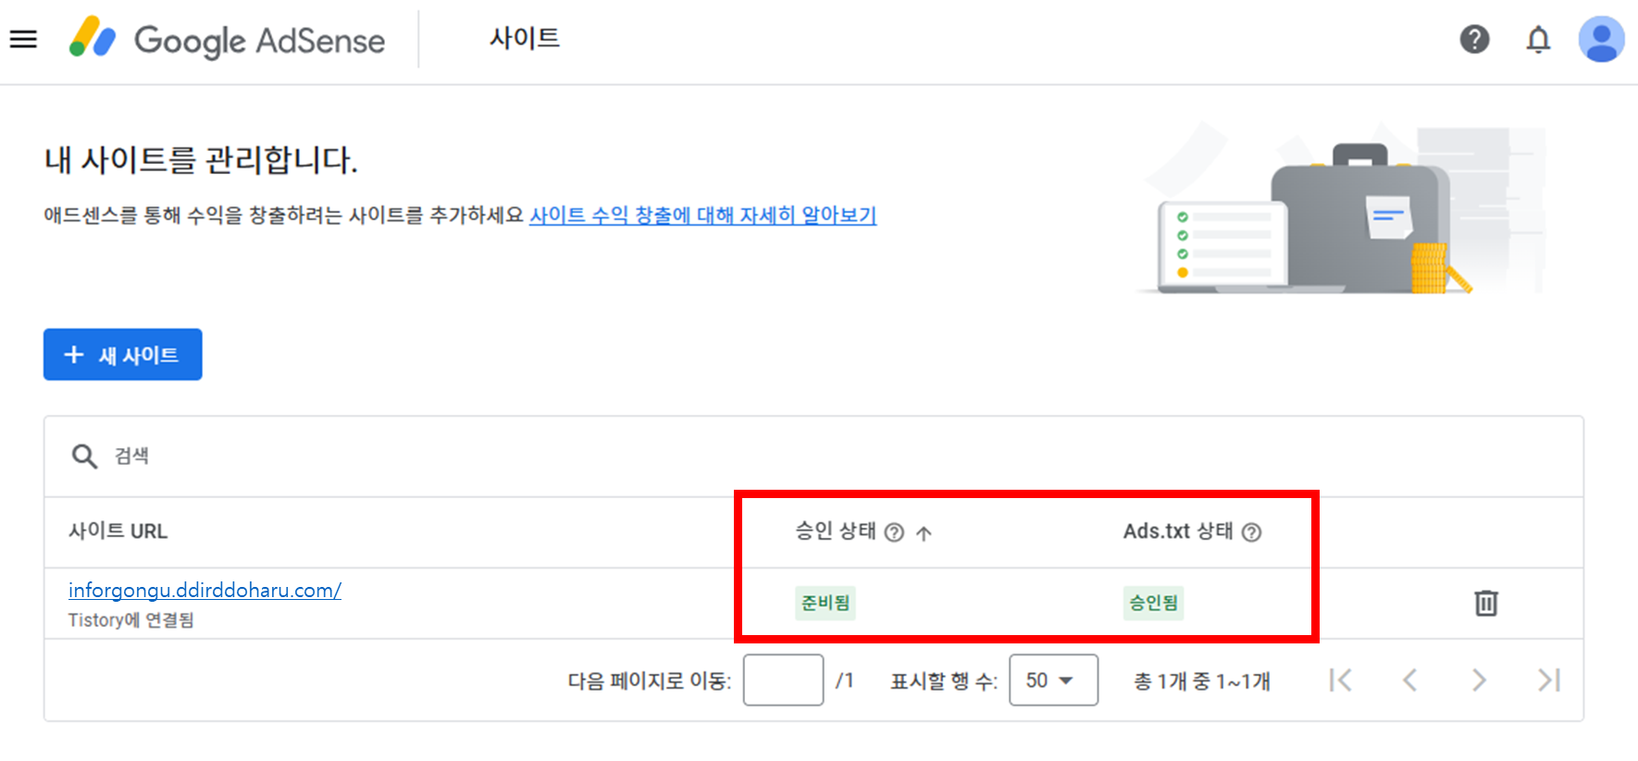The width and height of the screenshot is (1638, 761).
Task: Click the help icon beside 승인 상태
Action: pos(894,531)
